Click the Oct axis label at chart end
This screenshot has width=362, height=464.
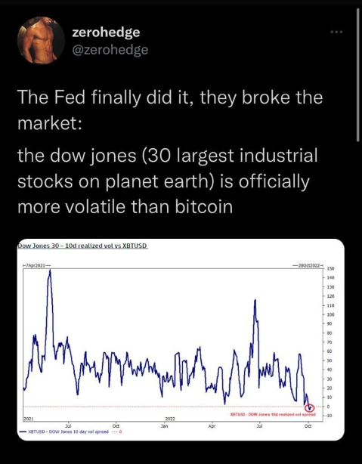[308, 425]
